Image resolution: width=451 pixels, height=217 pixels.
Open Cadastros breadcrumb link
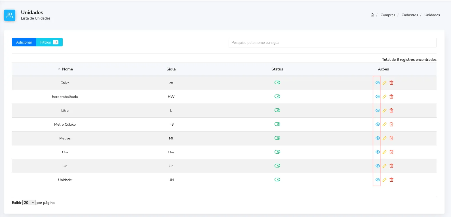click(x=410, y=15)
